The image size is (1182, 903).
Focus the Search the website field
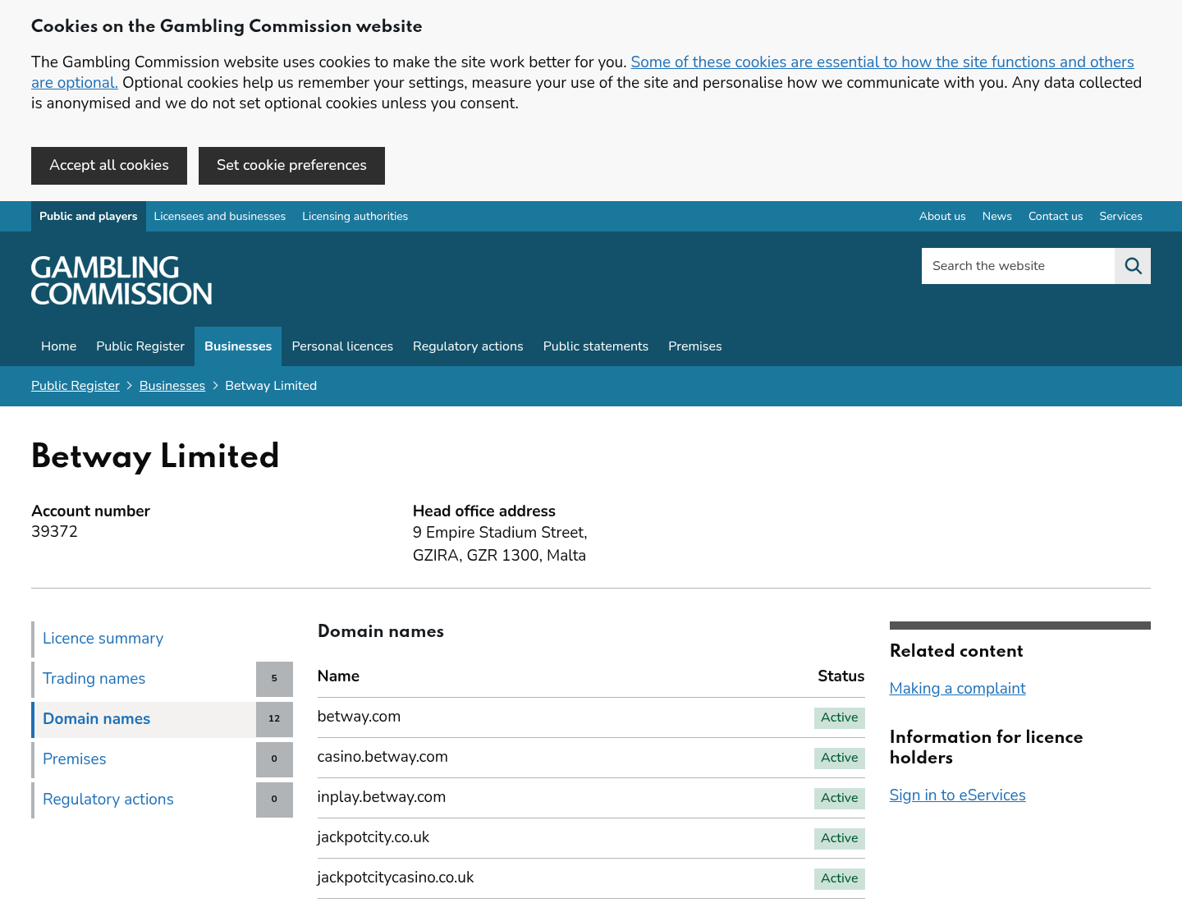[1018, 266]
